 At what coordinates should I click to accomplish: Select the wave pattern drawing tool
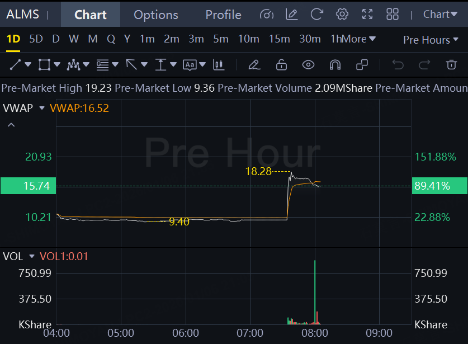pos(73,64)
